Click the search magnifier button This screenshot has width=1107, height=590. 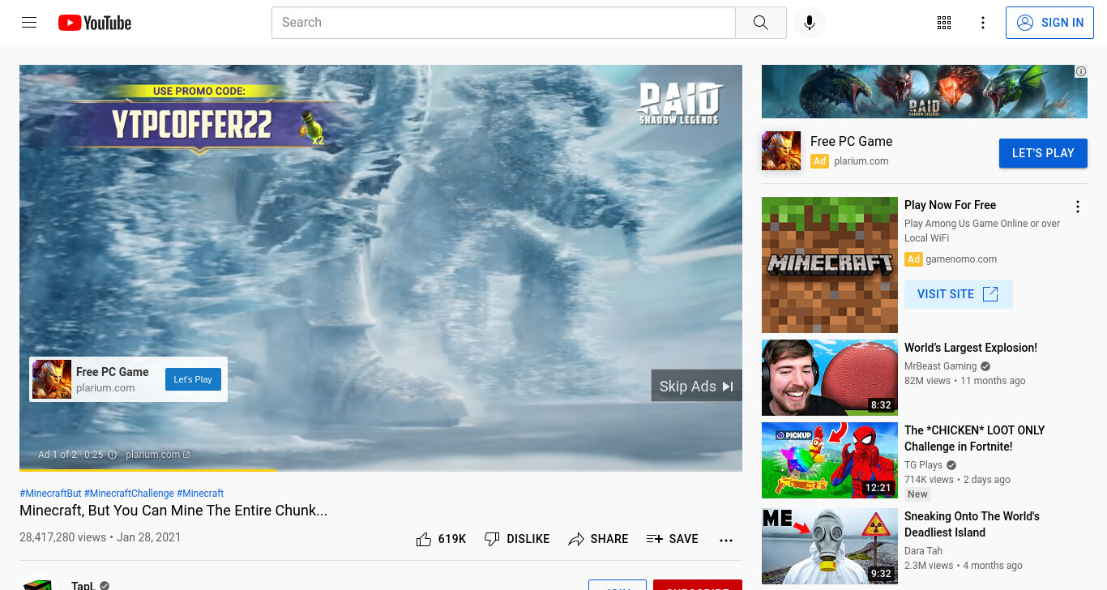tap(760, 23)
